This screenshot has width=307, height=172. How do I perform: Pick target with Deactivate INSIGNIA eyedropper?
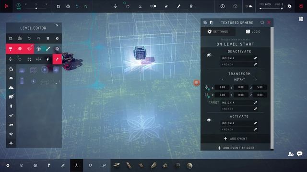255,58
